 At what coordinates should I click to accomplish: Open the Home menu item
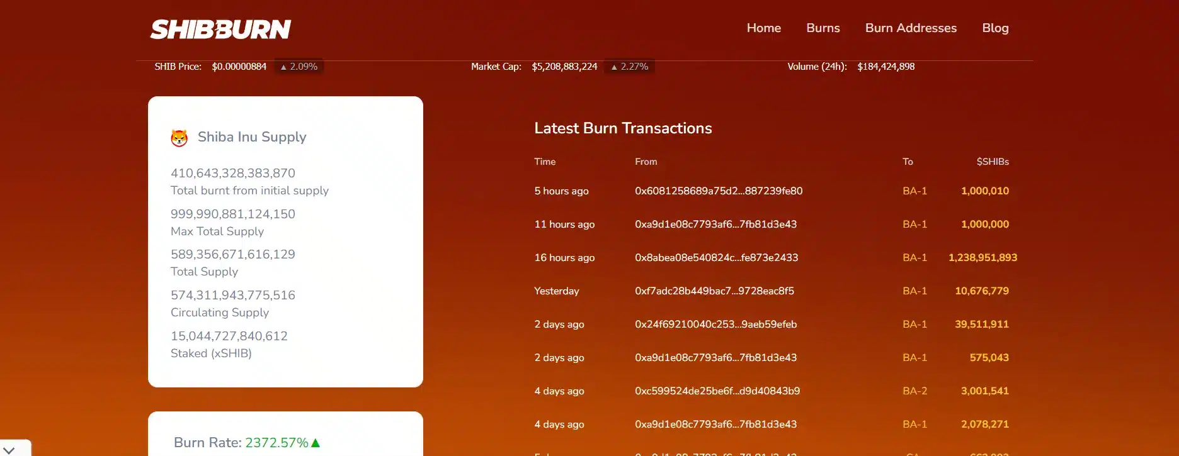pyautogui.click(x=764, y=28)
